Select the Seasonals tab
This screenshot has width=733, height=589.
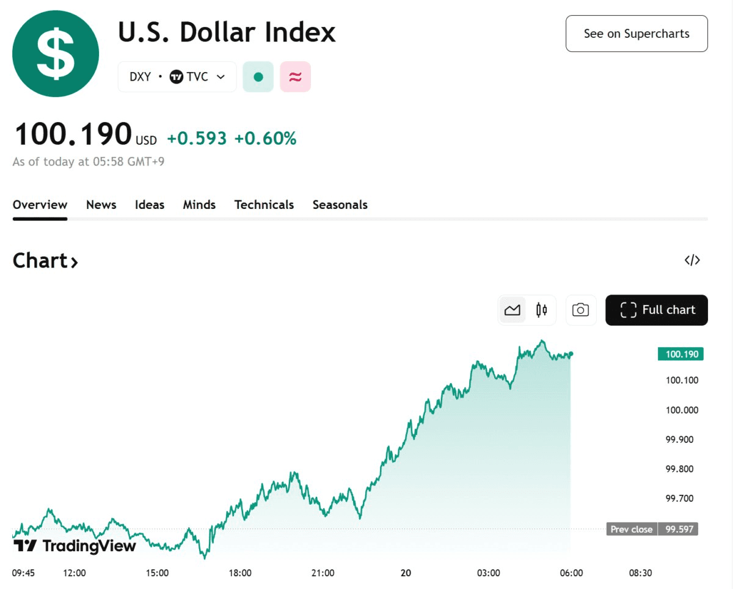[340, 205]
